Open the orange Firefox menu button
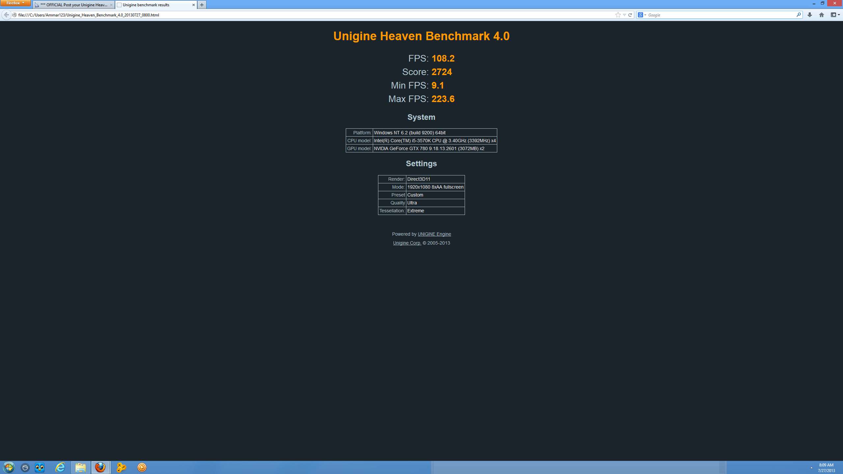843x474 pixels. 15,3
